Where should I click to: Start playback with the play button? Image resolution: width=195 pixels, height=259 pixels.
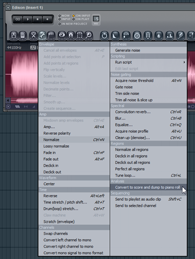pos(27,19)
